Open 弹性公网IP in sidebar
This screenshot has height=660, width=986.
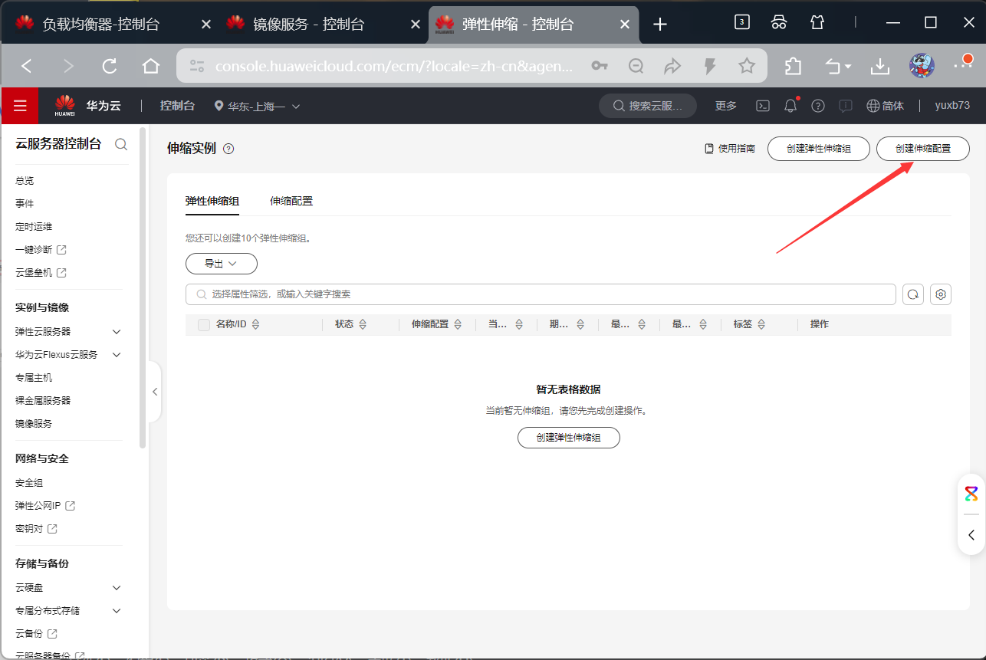coord(45,506)
